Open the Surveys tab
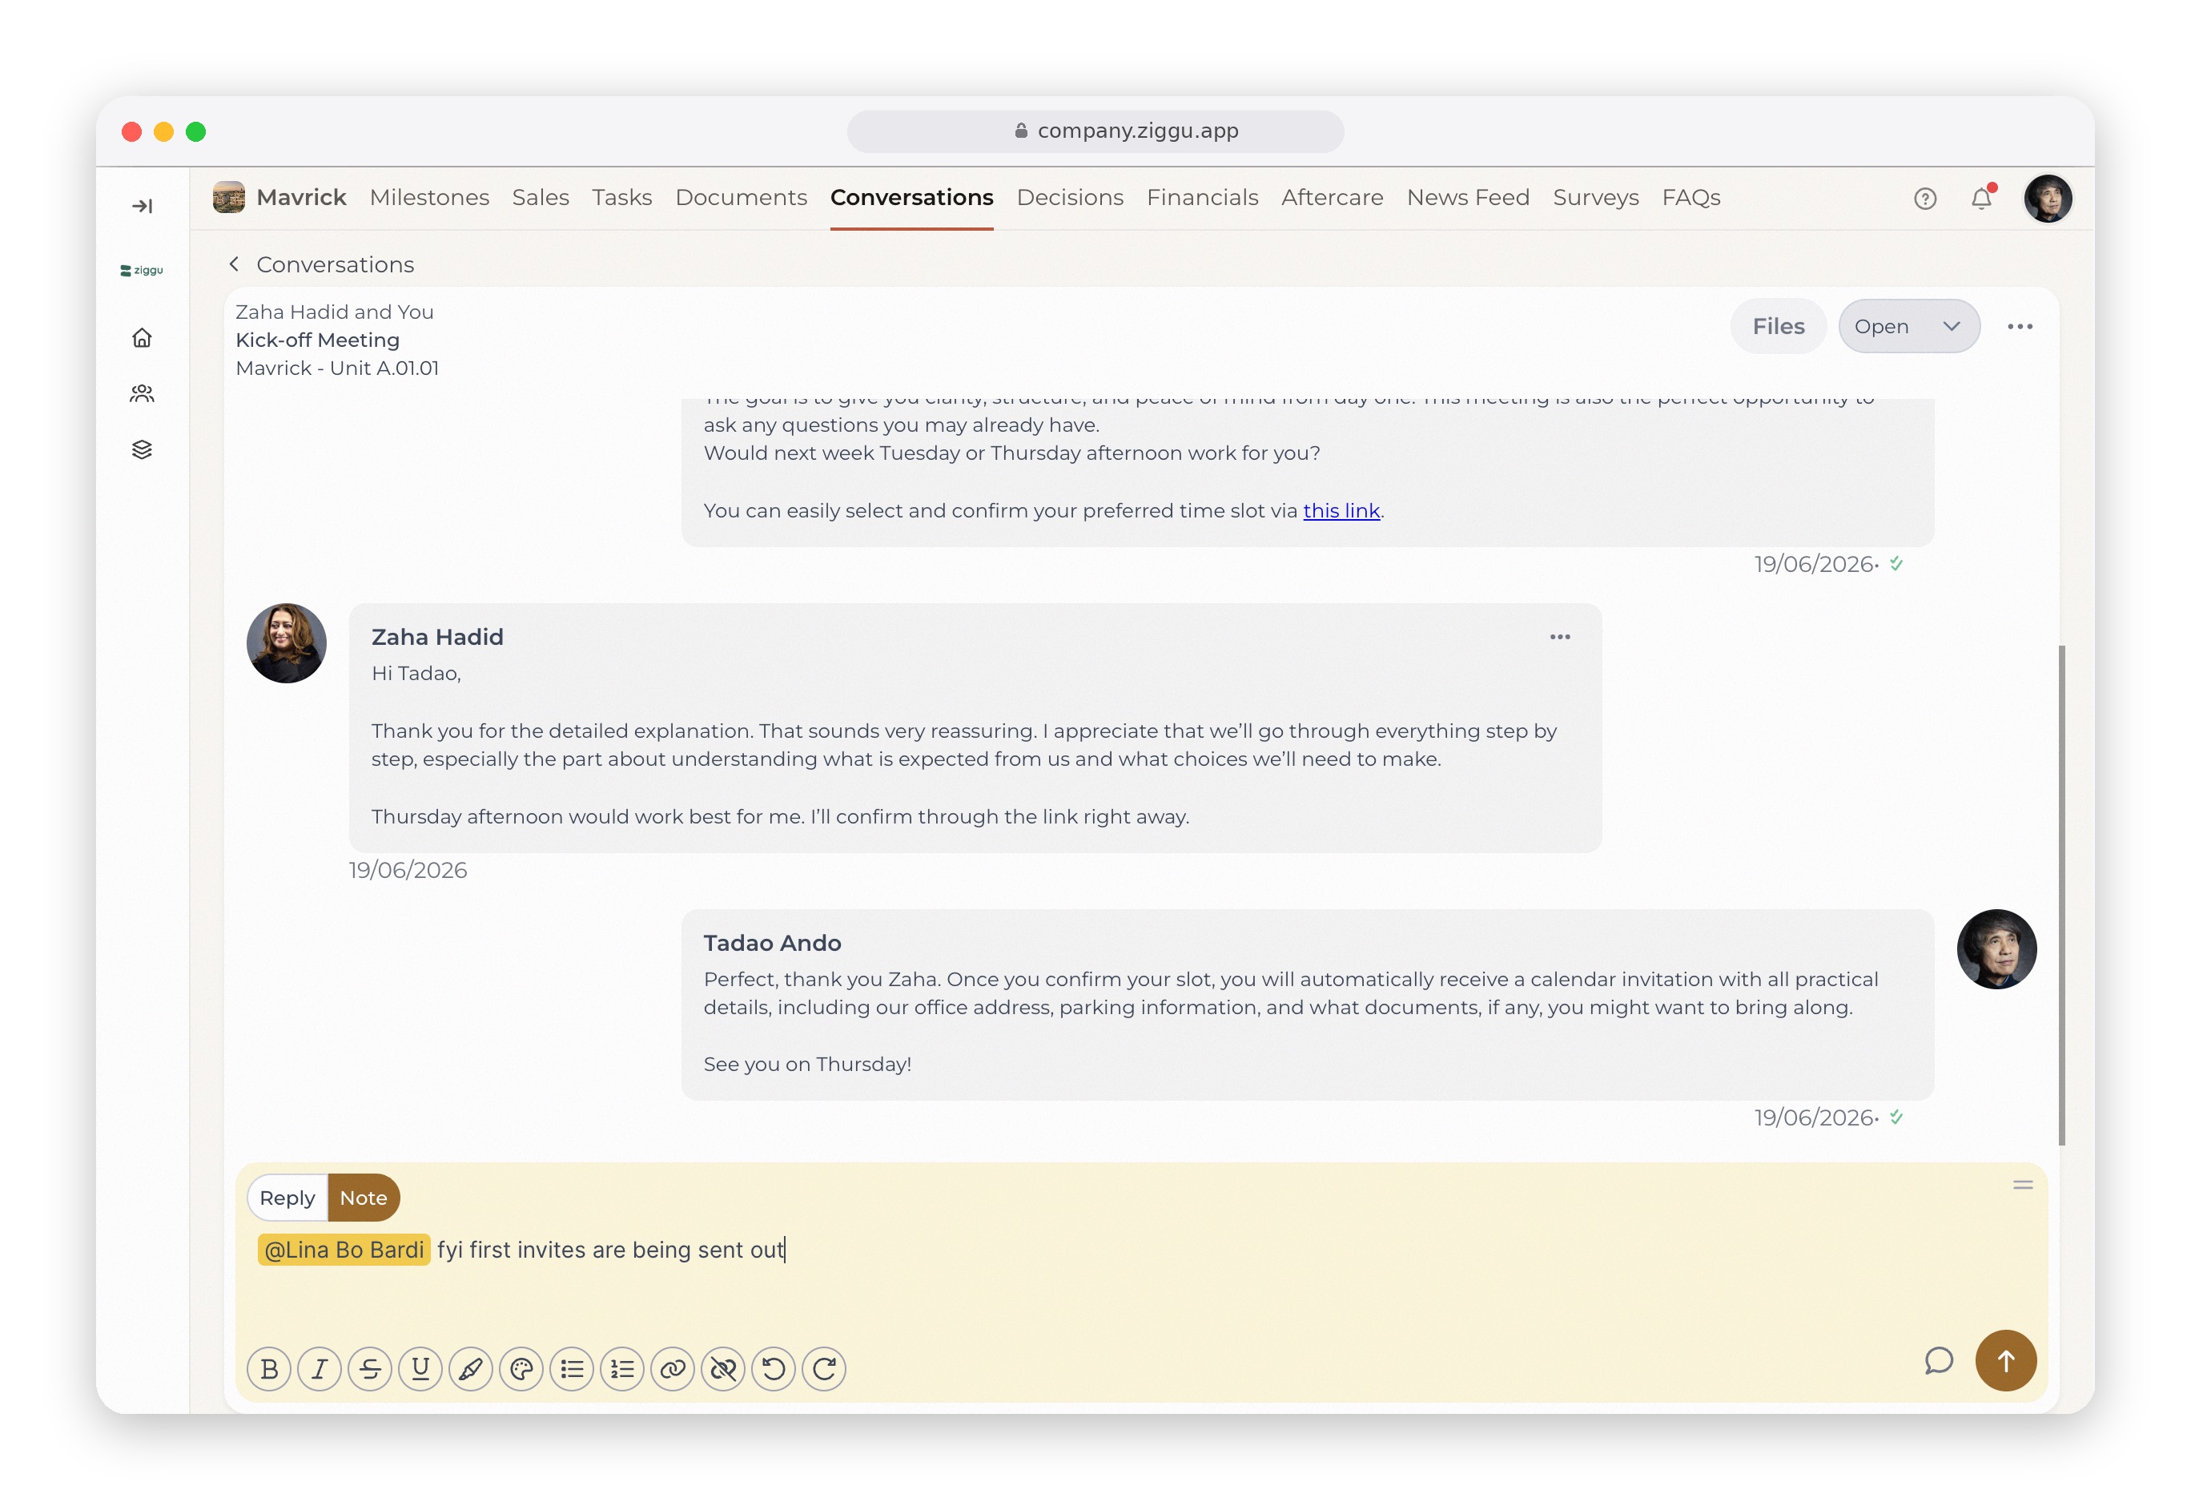2191x1510 pixels. click(x=1595, y=197)
